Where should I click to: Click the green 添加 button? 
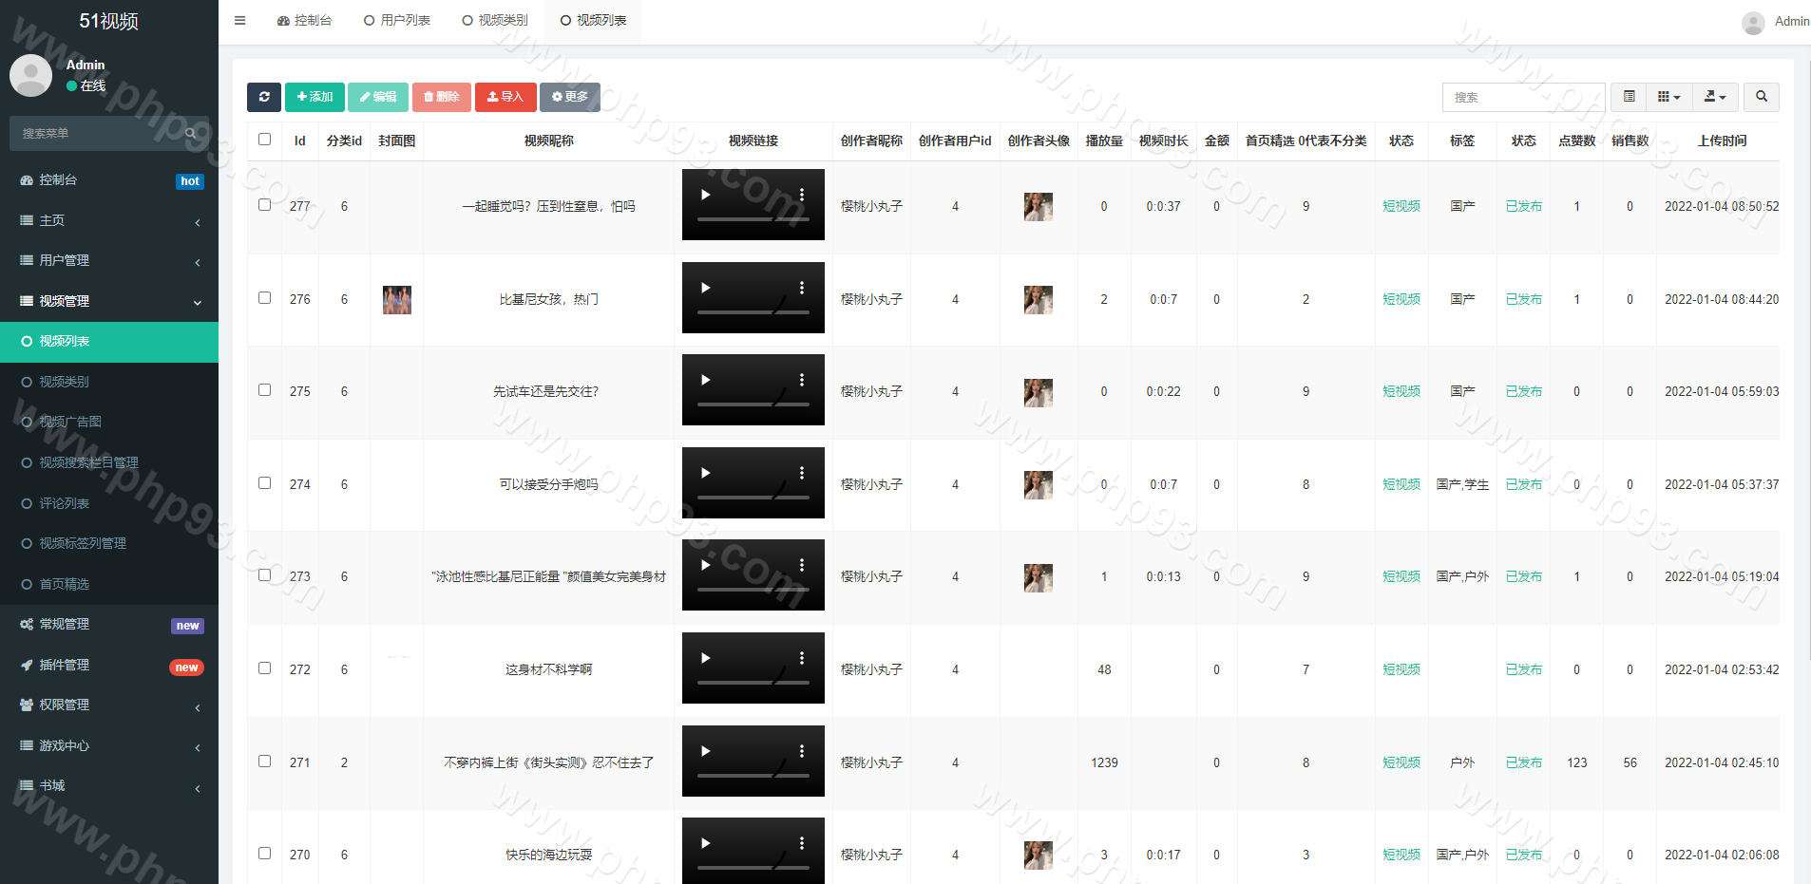click(x=315, y=97)
